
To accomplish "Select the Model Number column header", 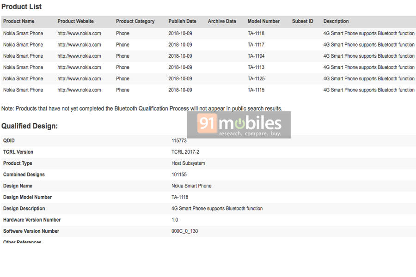I will tap(263, 21).
